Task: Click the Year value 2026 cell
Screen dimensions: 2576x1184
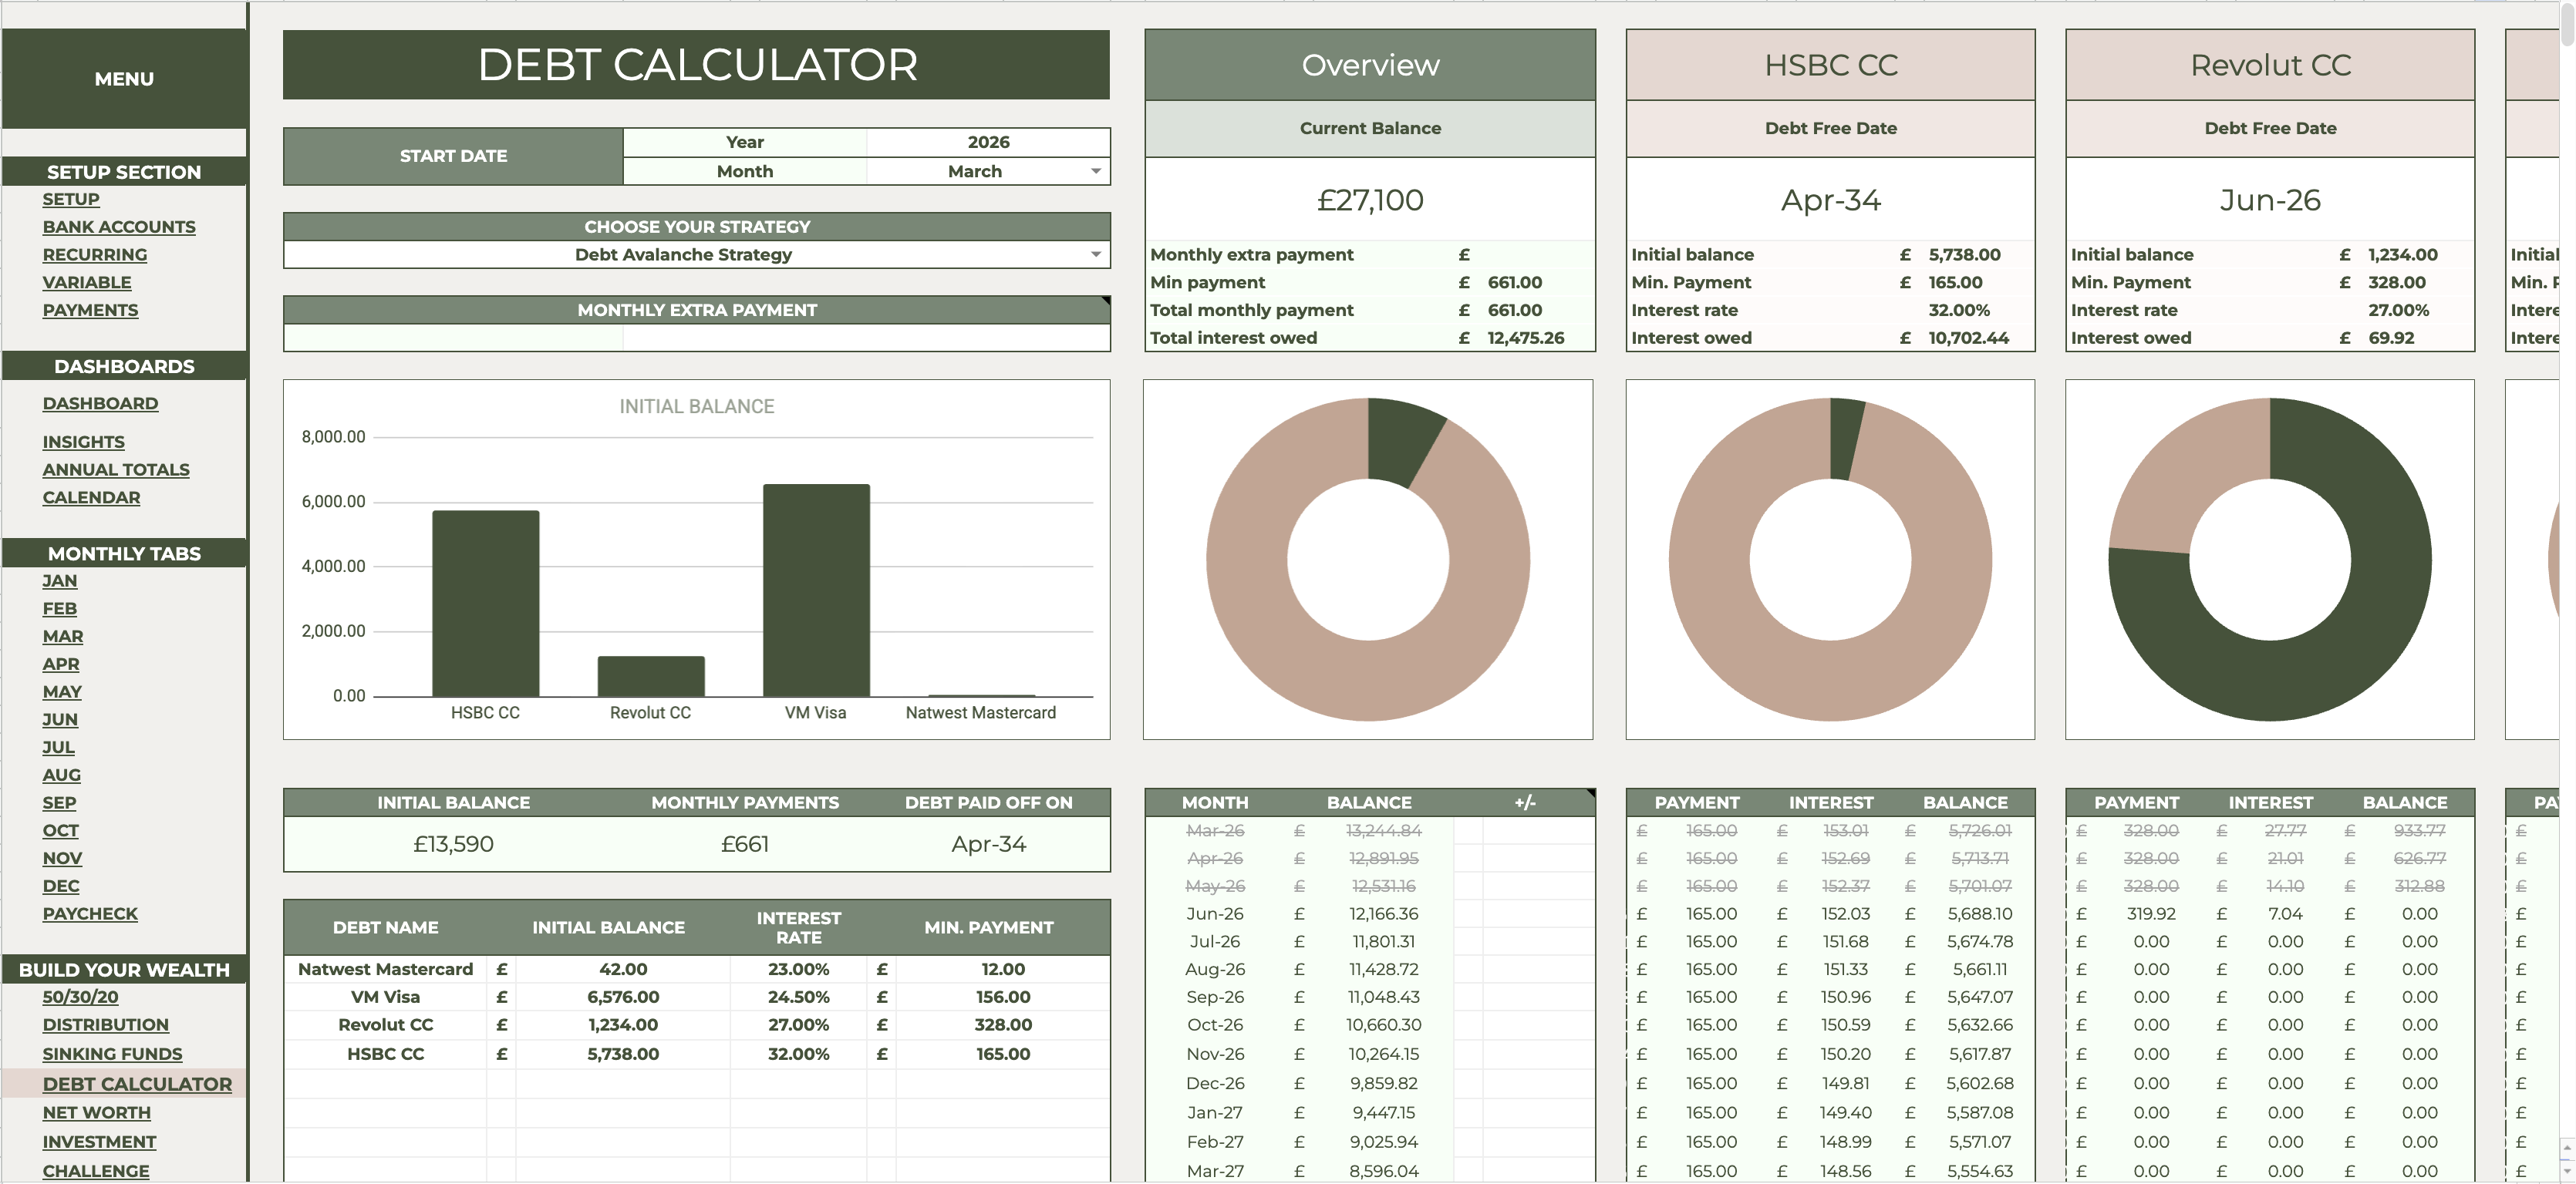Action: 987,142
